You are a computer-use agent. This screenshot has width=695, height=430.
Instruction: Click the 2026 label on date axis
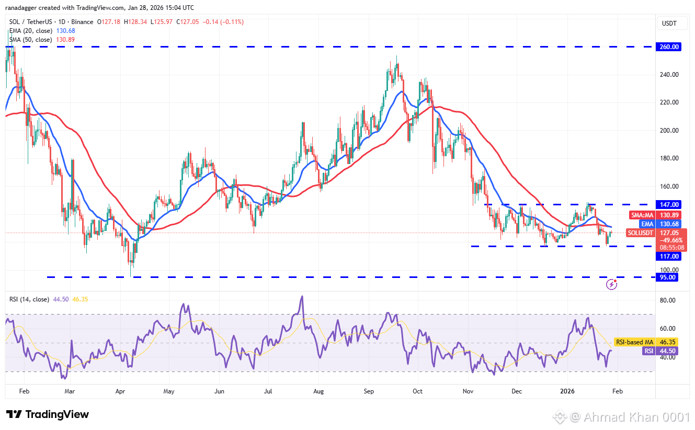point(568,391)
